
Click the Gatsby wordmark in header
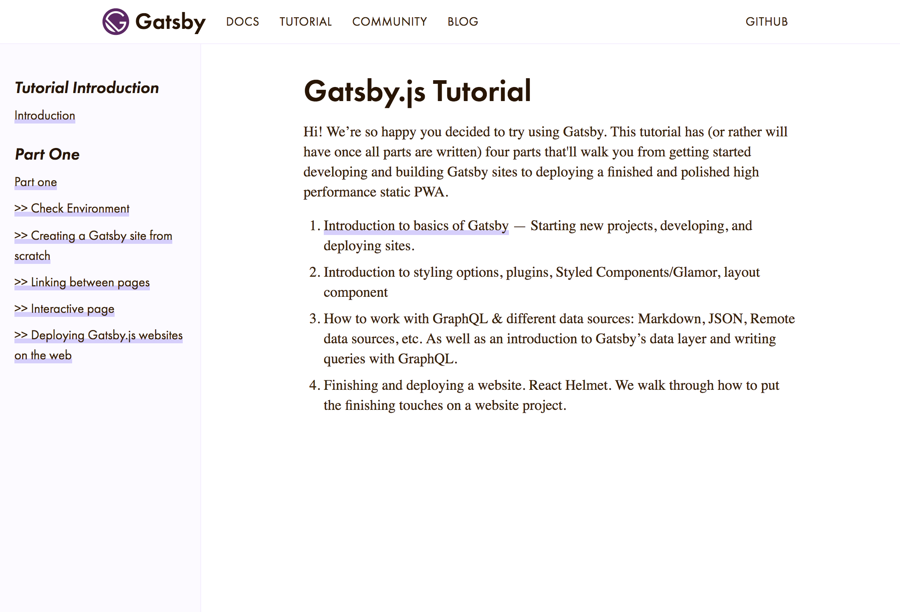[170, 22]
